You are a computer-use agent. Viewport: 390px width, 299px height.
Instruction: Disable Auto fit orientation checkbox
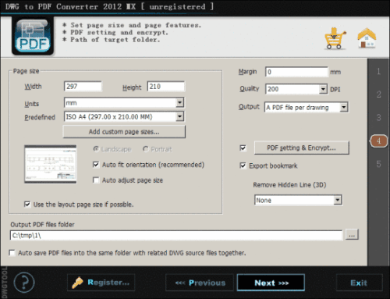[96, 165]
